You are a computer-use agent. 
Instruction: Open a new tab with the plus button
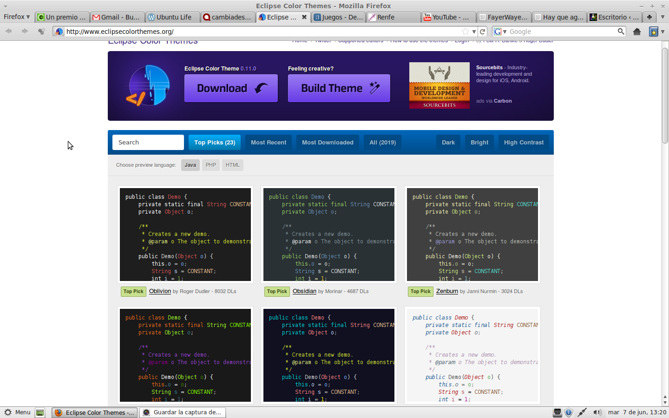pos(649,17)
